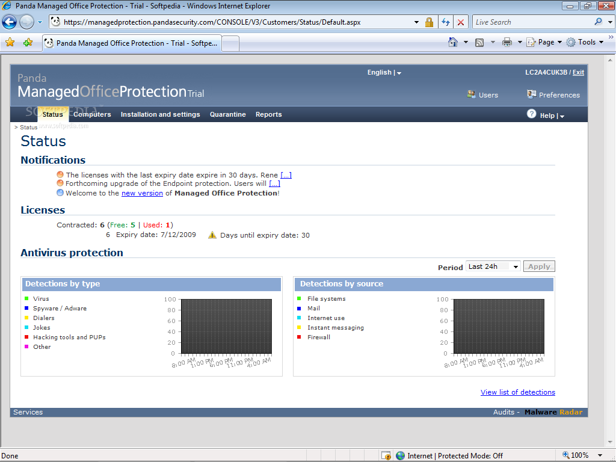Viewport: 616px width, 462px height.
Task: Click the red Stop loading icon
Action: point(461,22)
